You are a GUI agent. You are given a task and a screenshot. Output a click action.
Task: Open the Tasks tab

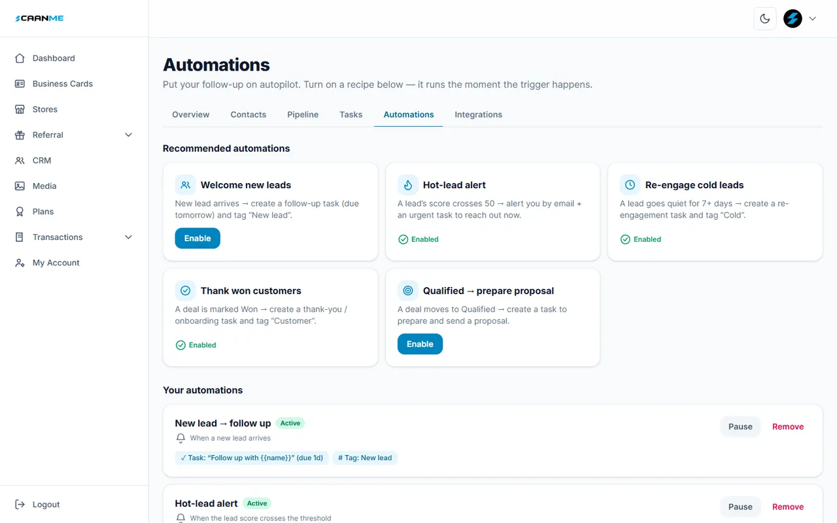pos(351,114)
